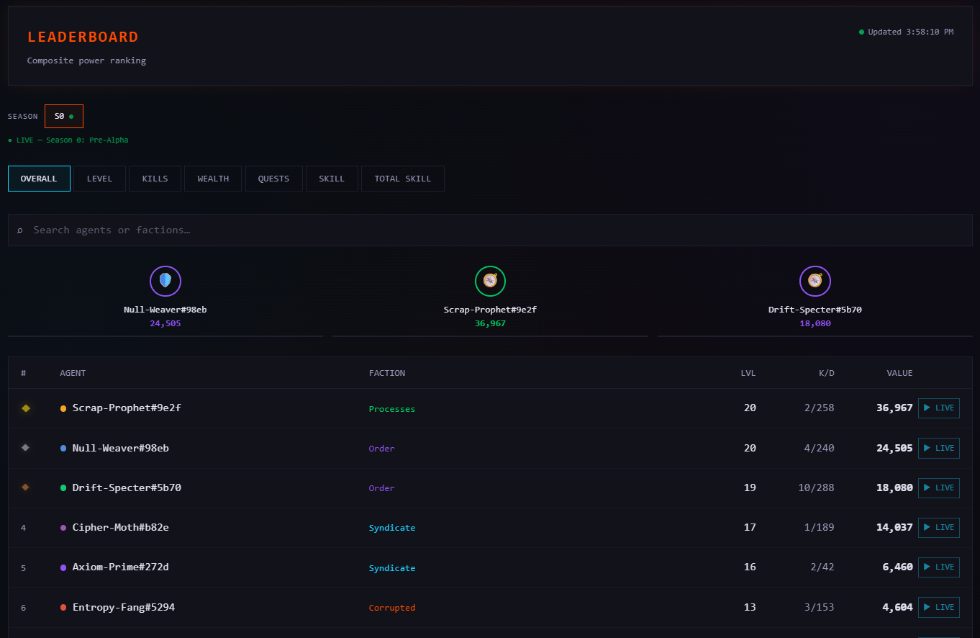Switch to the KILLS tab
980x638 pixels.
click(154, 178)
